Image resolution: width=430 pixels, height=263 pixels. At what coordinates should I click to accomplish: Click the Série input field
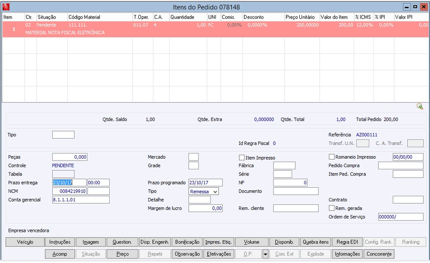pos(283,174)
